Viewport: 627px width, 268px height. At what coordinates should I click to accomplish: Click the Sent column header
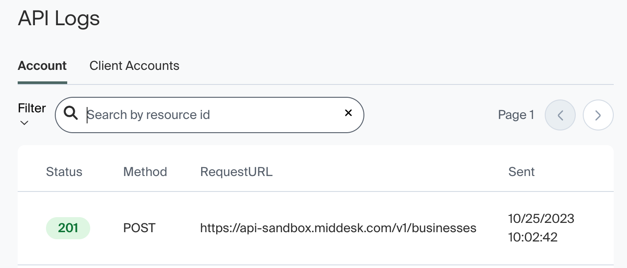tap(521, 172)
